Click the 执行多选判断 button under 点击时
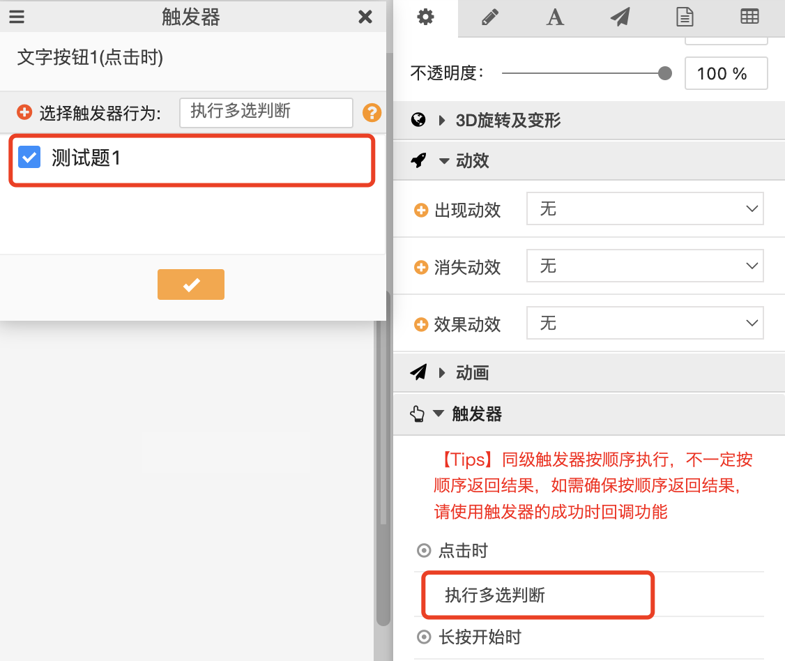The width and height of the screenshot is (785, 661). (537, 595)
